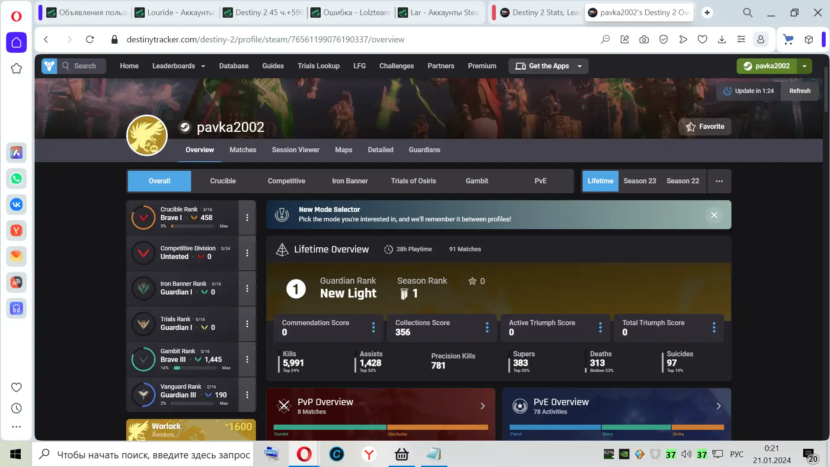Click the Refresh button

(800, 91)
